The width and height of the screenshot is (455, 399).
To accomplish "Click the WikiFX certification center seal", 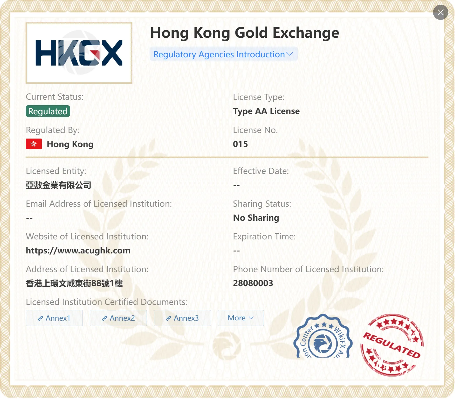I will tap(323, 336).
